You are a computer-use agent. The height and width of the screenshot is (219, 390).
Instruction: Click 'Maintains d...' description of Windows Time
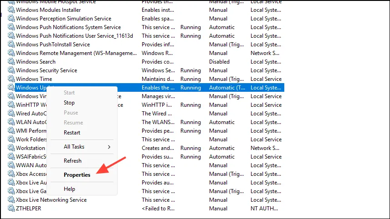158,79
